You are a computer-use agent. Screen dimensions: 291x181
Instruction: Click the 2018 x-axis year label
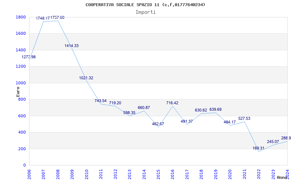coord(201,174)
